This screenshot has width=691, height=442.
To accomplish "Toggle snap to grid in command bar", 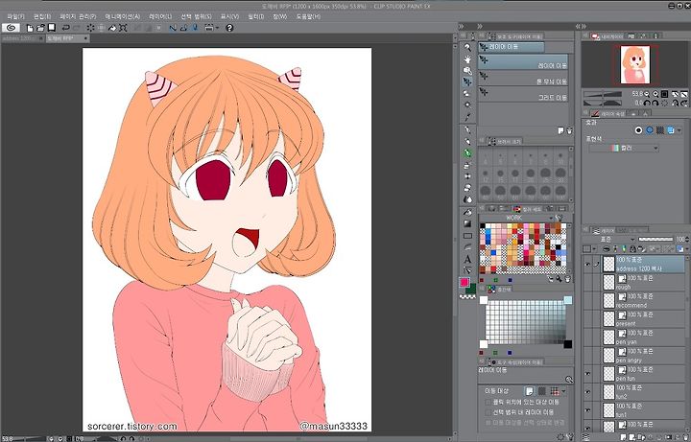I will click(194, 28).
